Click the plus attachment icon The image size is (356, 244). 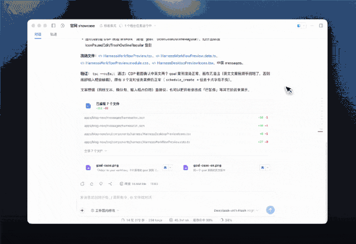82,211
